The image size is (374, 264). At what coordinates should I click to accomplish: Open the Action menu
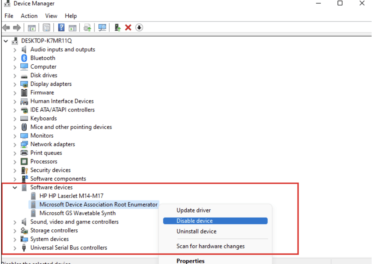pyautogui.click(x=29, y=16)
